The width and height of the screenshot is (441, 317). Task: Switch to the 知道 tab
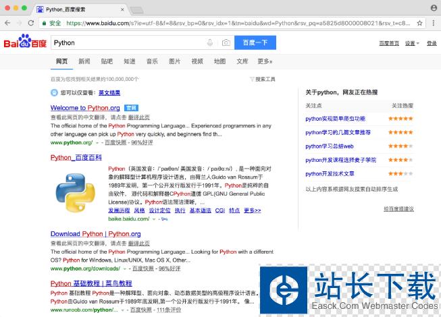coord(130,61)
